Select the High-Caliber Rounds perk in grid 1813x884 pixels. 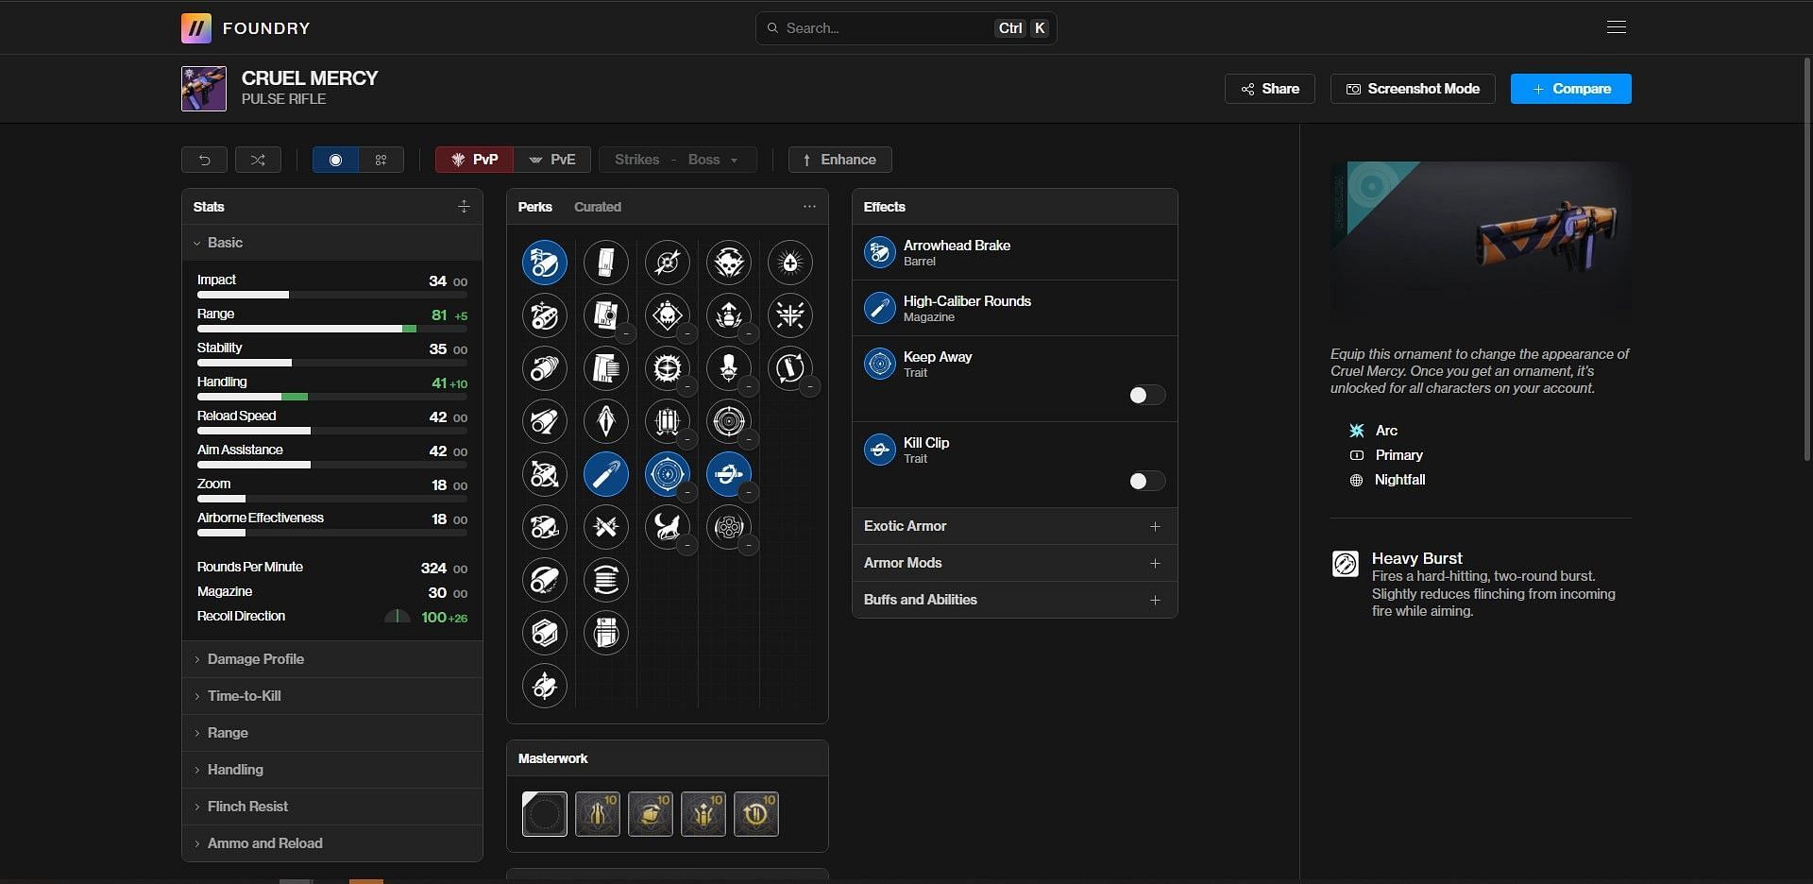[606, 474]
